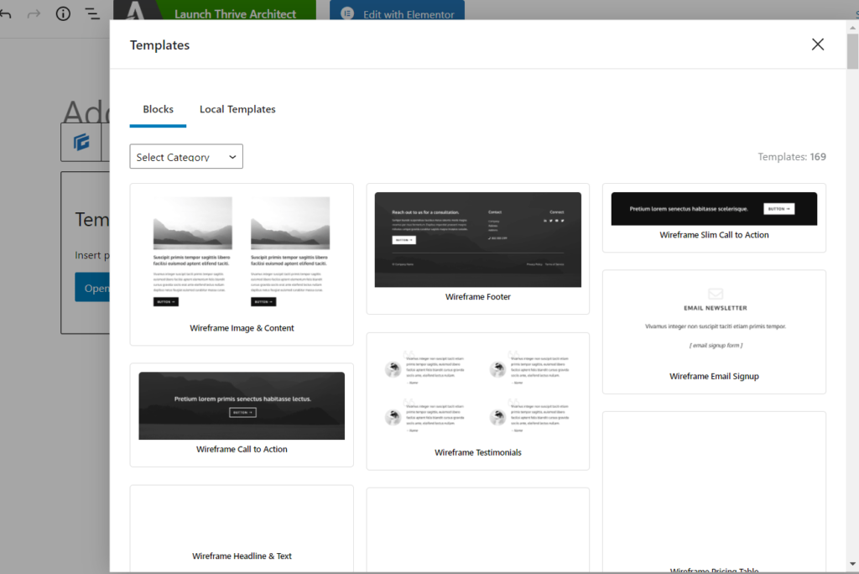The image size is (859, 574).
Task: Close the Templates dialog
Action: pyautogui.click(x=817, y=44)
